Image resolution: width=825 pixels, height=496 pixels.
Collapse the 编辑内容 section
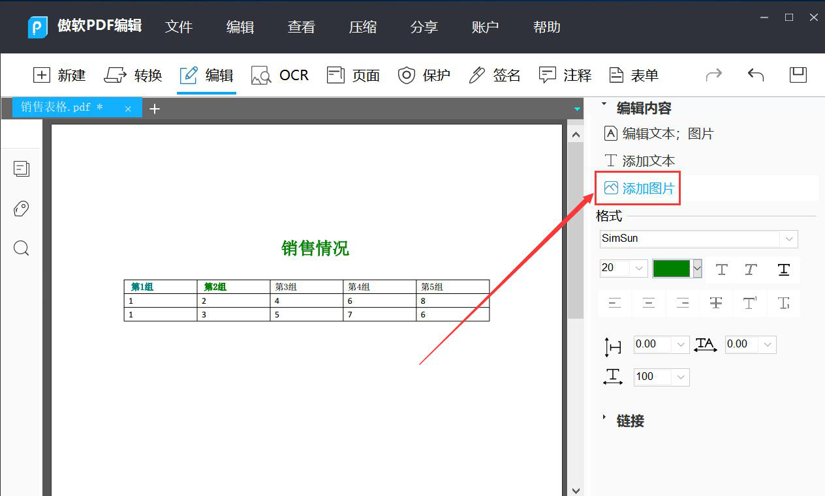pyautogui.click(x=604, y=104)
